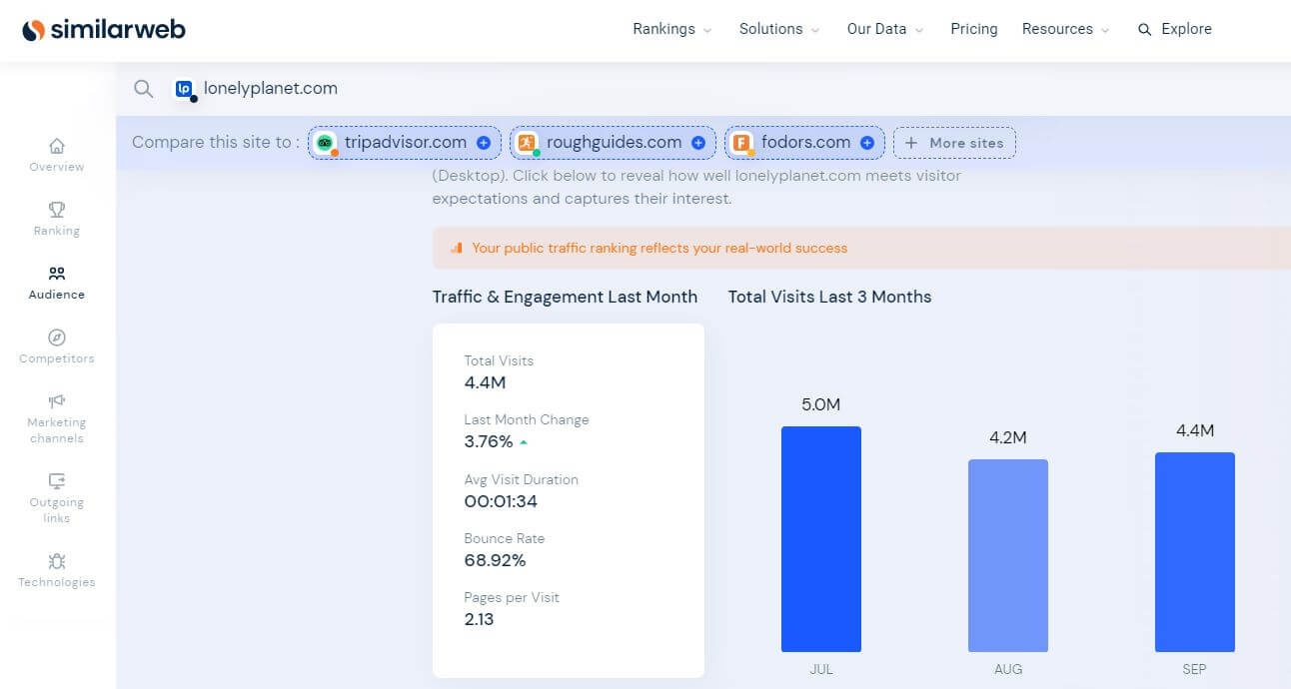
Task: Click the 68.92% bounce rate
Action: [495, 560]
